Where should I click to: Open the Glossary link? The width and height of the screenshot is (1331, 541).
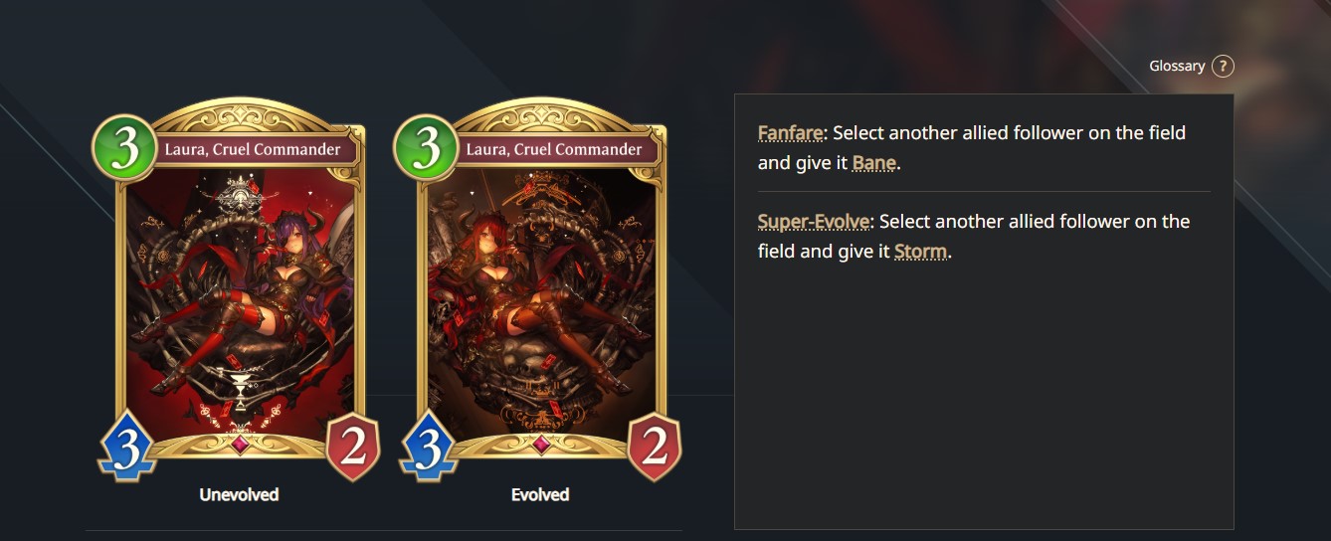[1177, 67]
